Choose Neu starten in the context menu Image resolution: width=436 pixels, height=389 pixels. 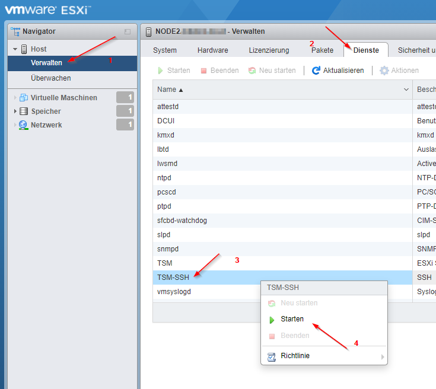324,303
